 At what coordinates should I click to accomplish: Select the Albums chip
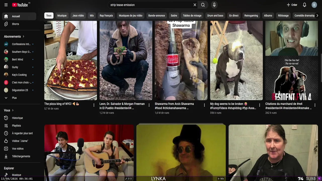click(268, 16)
